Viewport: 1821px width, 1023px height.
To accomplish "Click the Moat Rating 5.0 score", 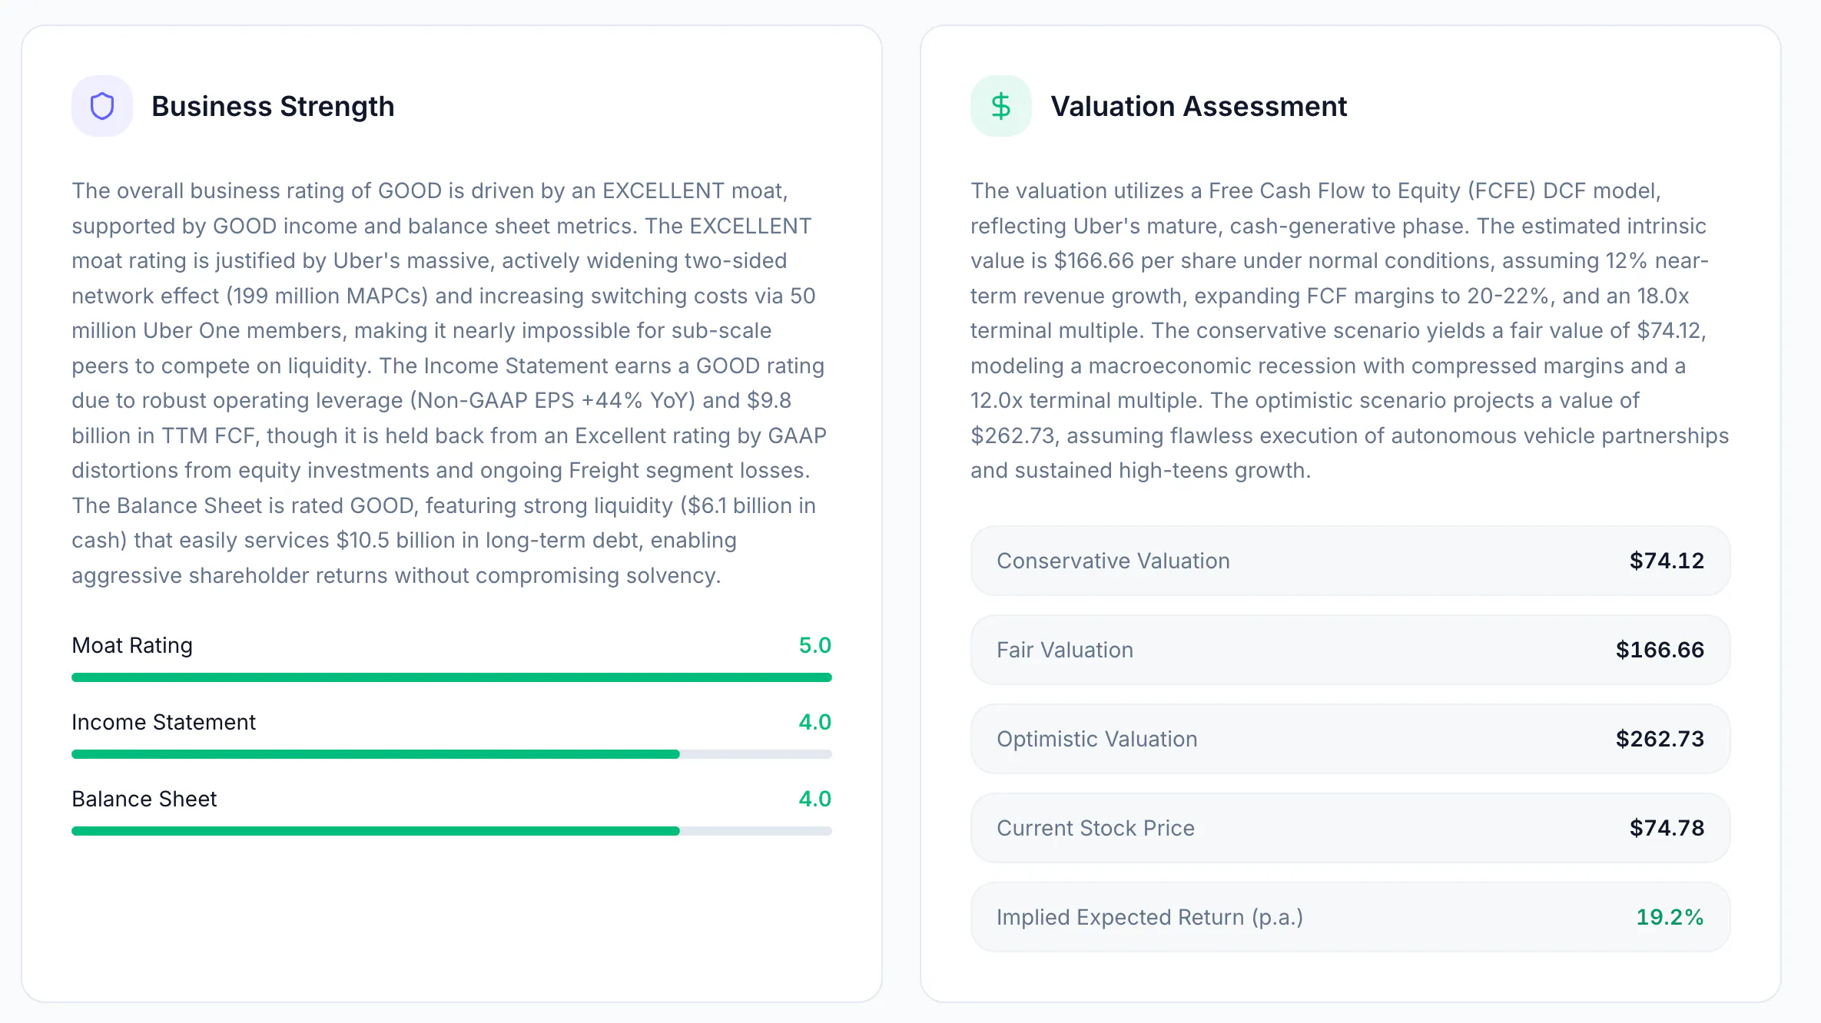I will point(814,645).
